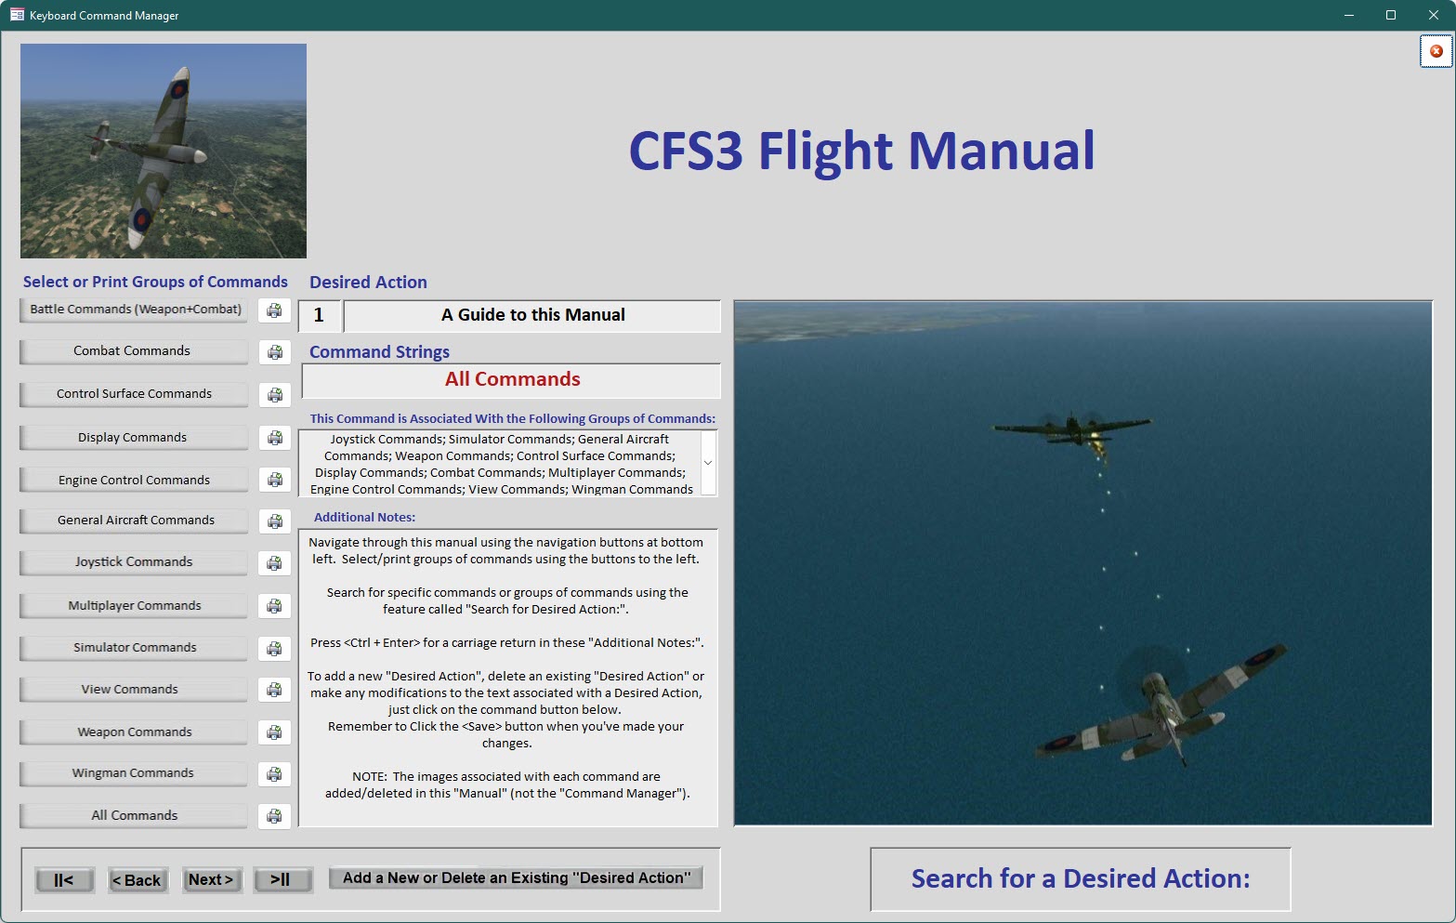Click the Spitfire screenshot thumbnail
Image resolution: width=1456 pixels, height=923 pixels.
[163, 151]
